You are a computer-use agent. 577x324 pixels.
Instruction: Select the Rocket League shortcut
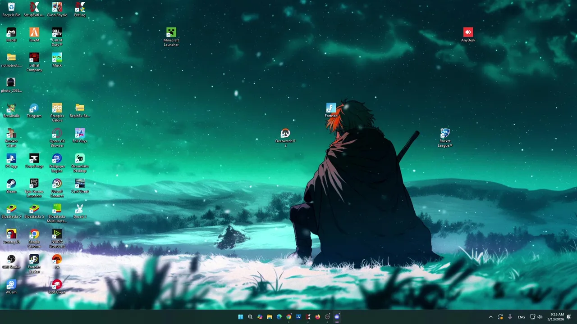pos(445,138)
